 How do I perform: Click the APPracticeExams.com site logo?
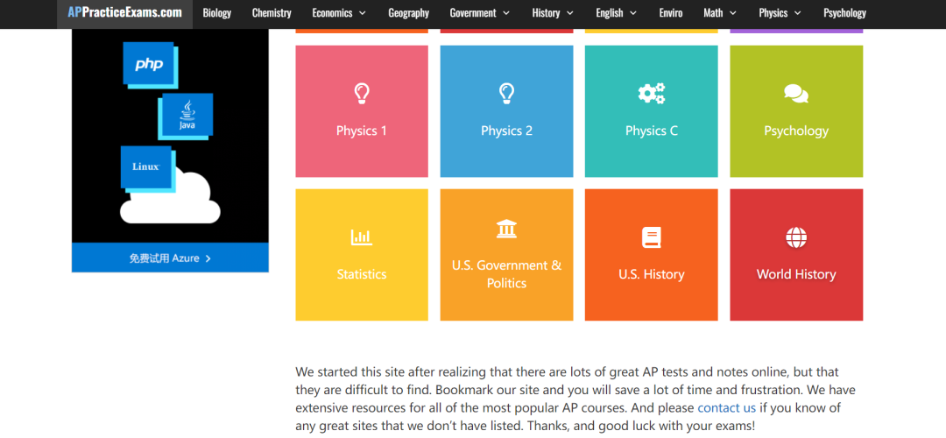point(124,12)
